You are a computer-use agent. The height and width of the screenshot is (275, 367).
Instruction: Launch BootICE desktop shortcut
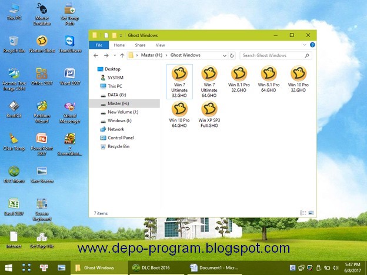(x=14, y=109)
